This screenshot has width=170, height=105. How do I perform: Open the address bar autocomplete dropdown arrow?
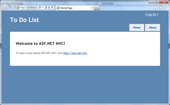(43, 8)
